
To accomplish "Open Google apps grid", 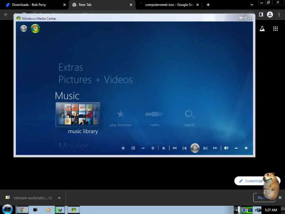I will pyautogui.click(x=276, y=29).
